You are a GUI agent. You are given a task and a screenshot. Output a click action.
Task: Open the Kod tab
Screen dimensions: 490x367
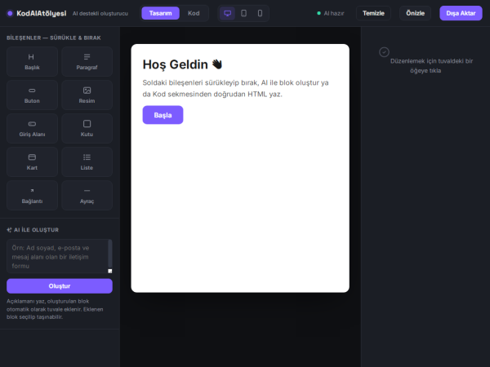pyautogui.click(x=194, y=13)
